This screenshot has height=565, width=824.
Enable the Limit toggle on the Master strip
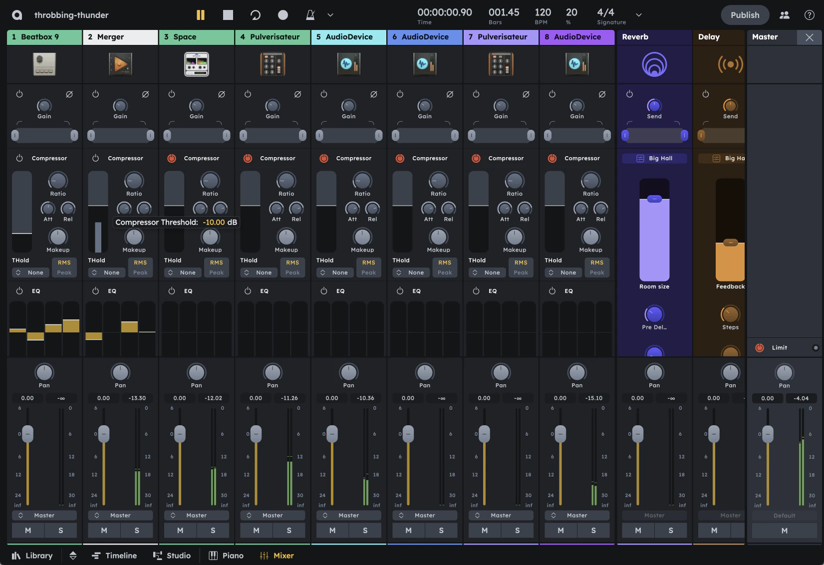[x=760, y=347]
